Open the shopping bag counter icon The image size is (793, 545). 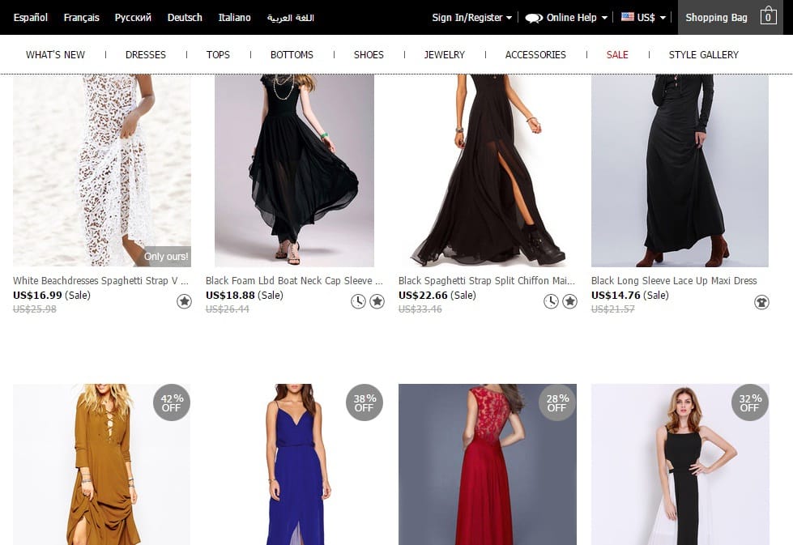768,17
